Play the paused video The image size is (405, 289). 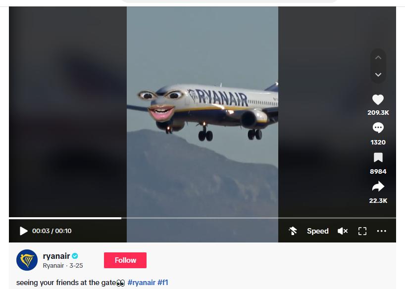(23, 231)
